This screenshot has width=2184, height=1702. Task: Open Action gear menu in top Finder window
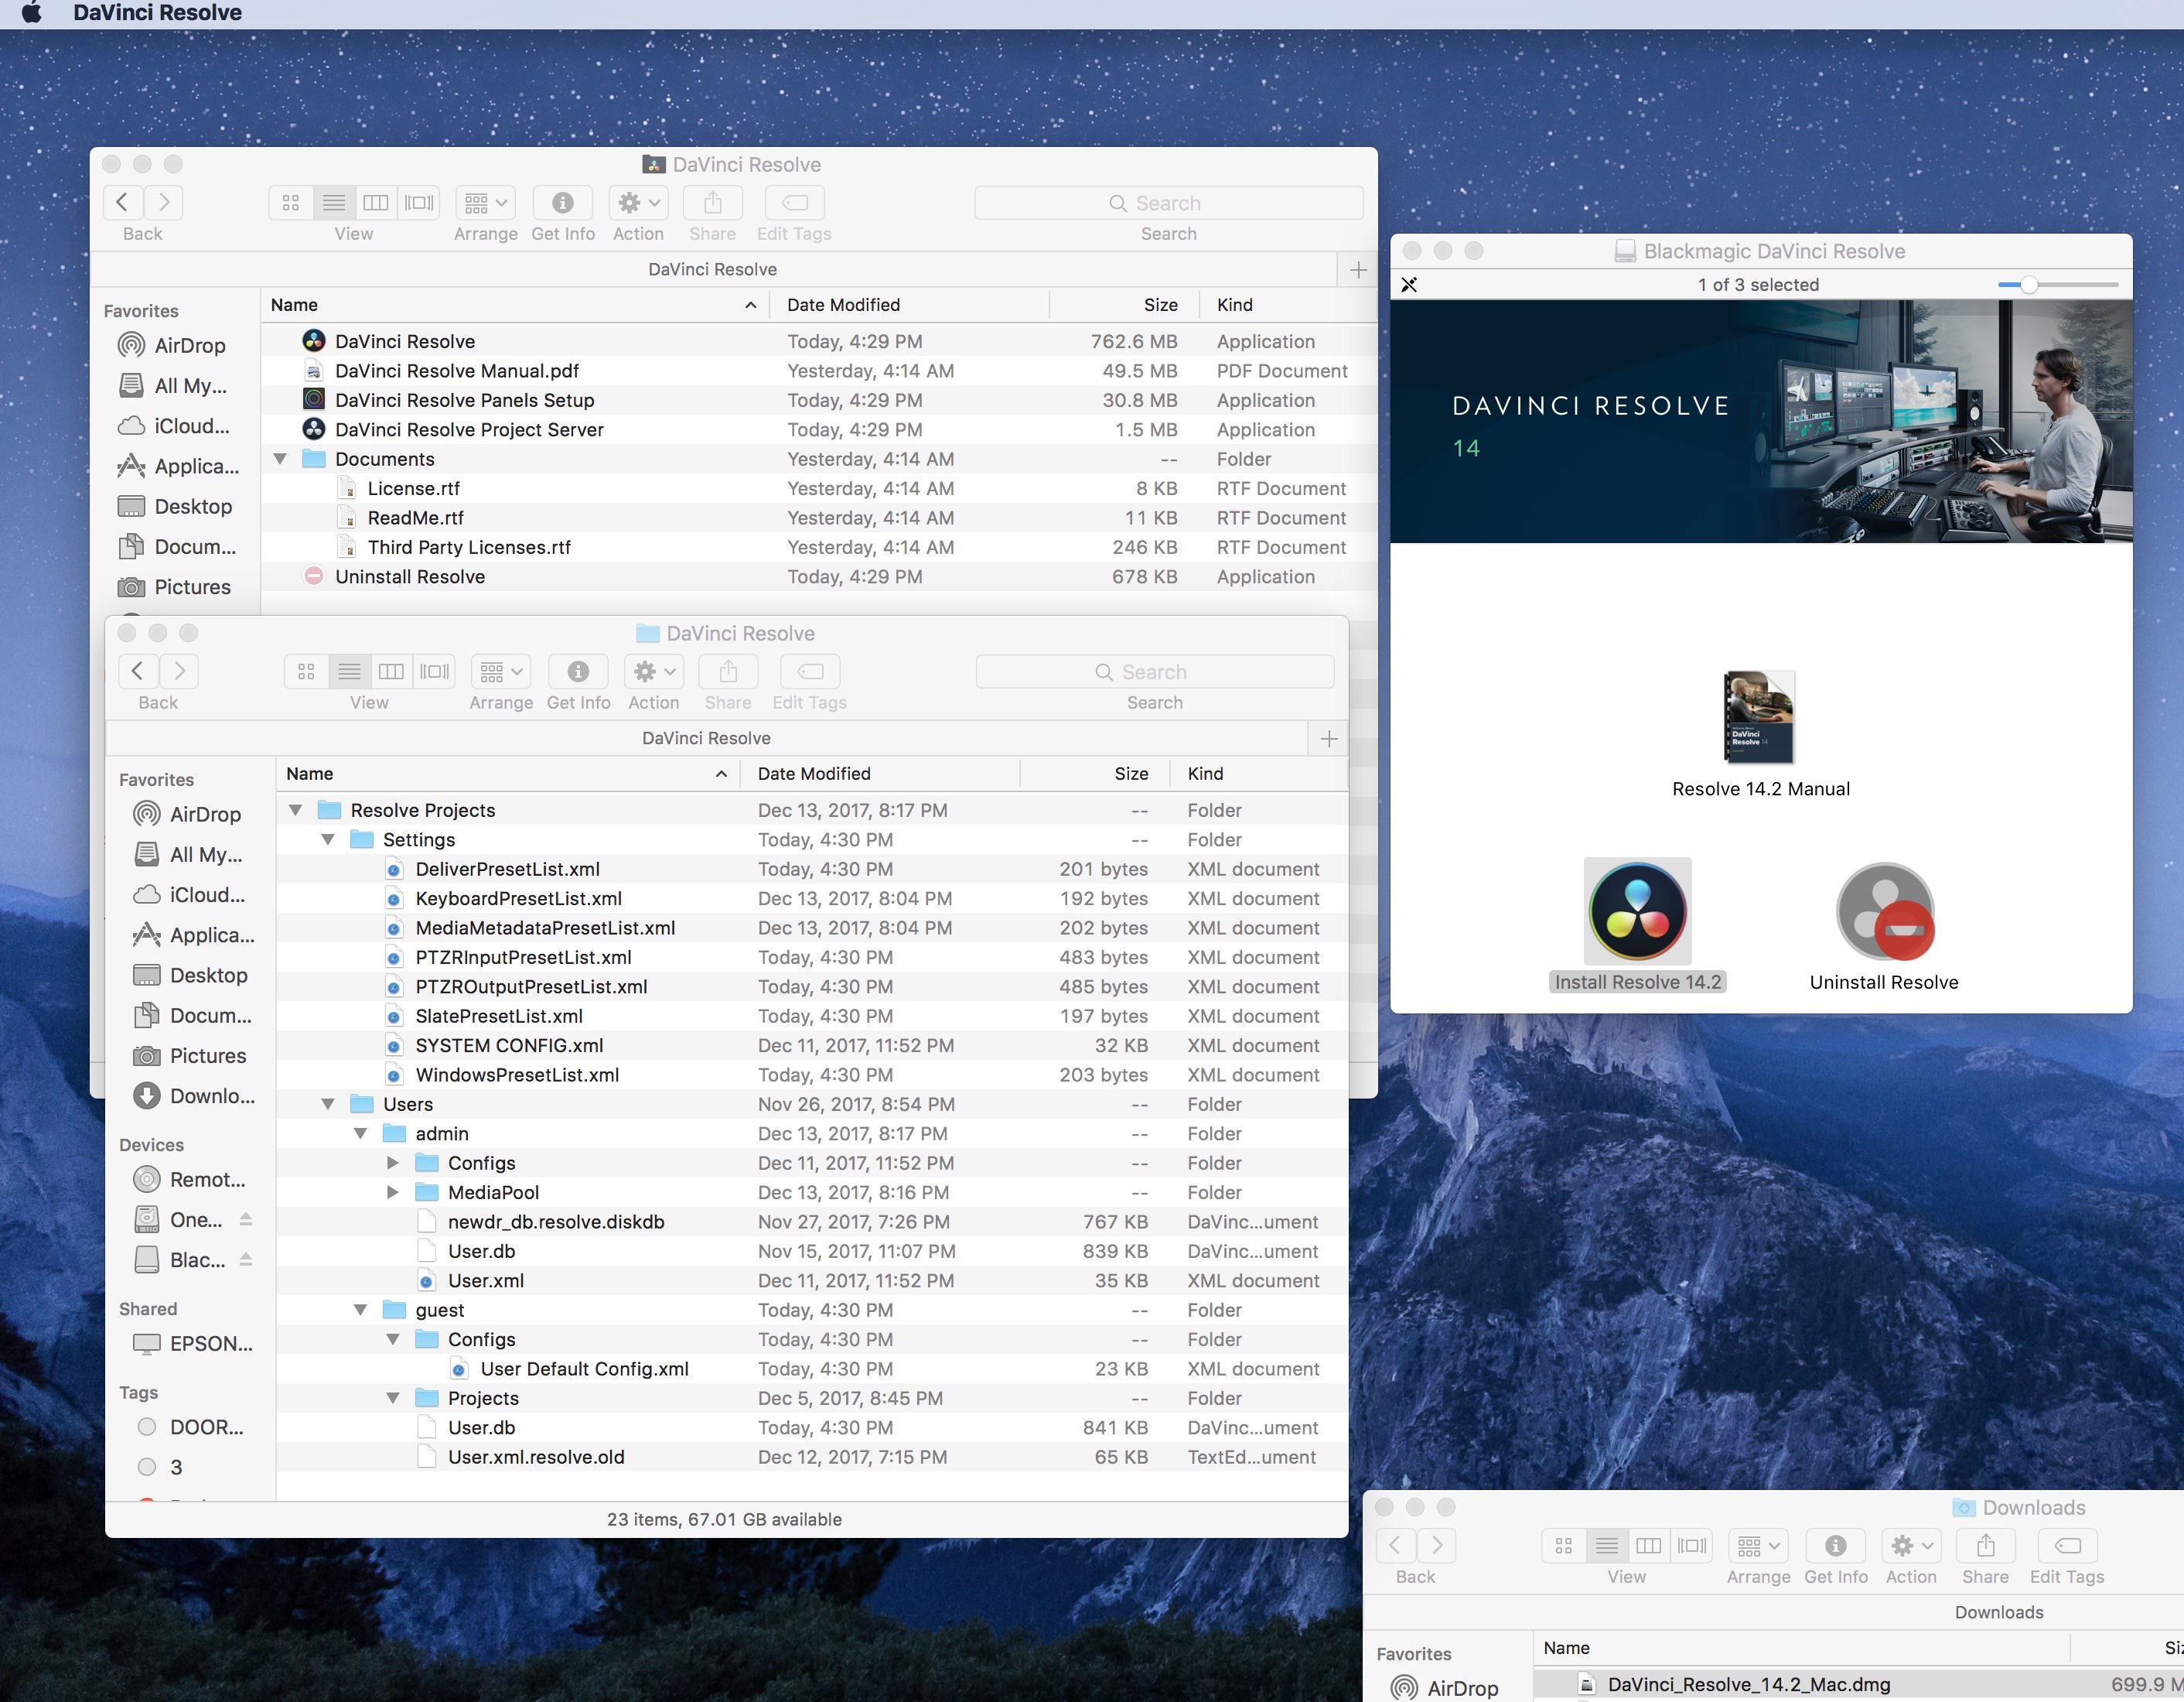[x=638, y=203]
